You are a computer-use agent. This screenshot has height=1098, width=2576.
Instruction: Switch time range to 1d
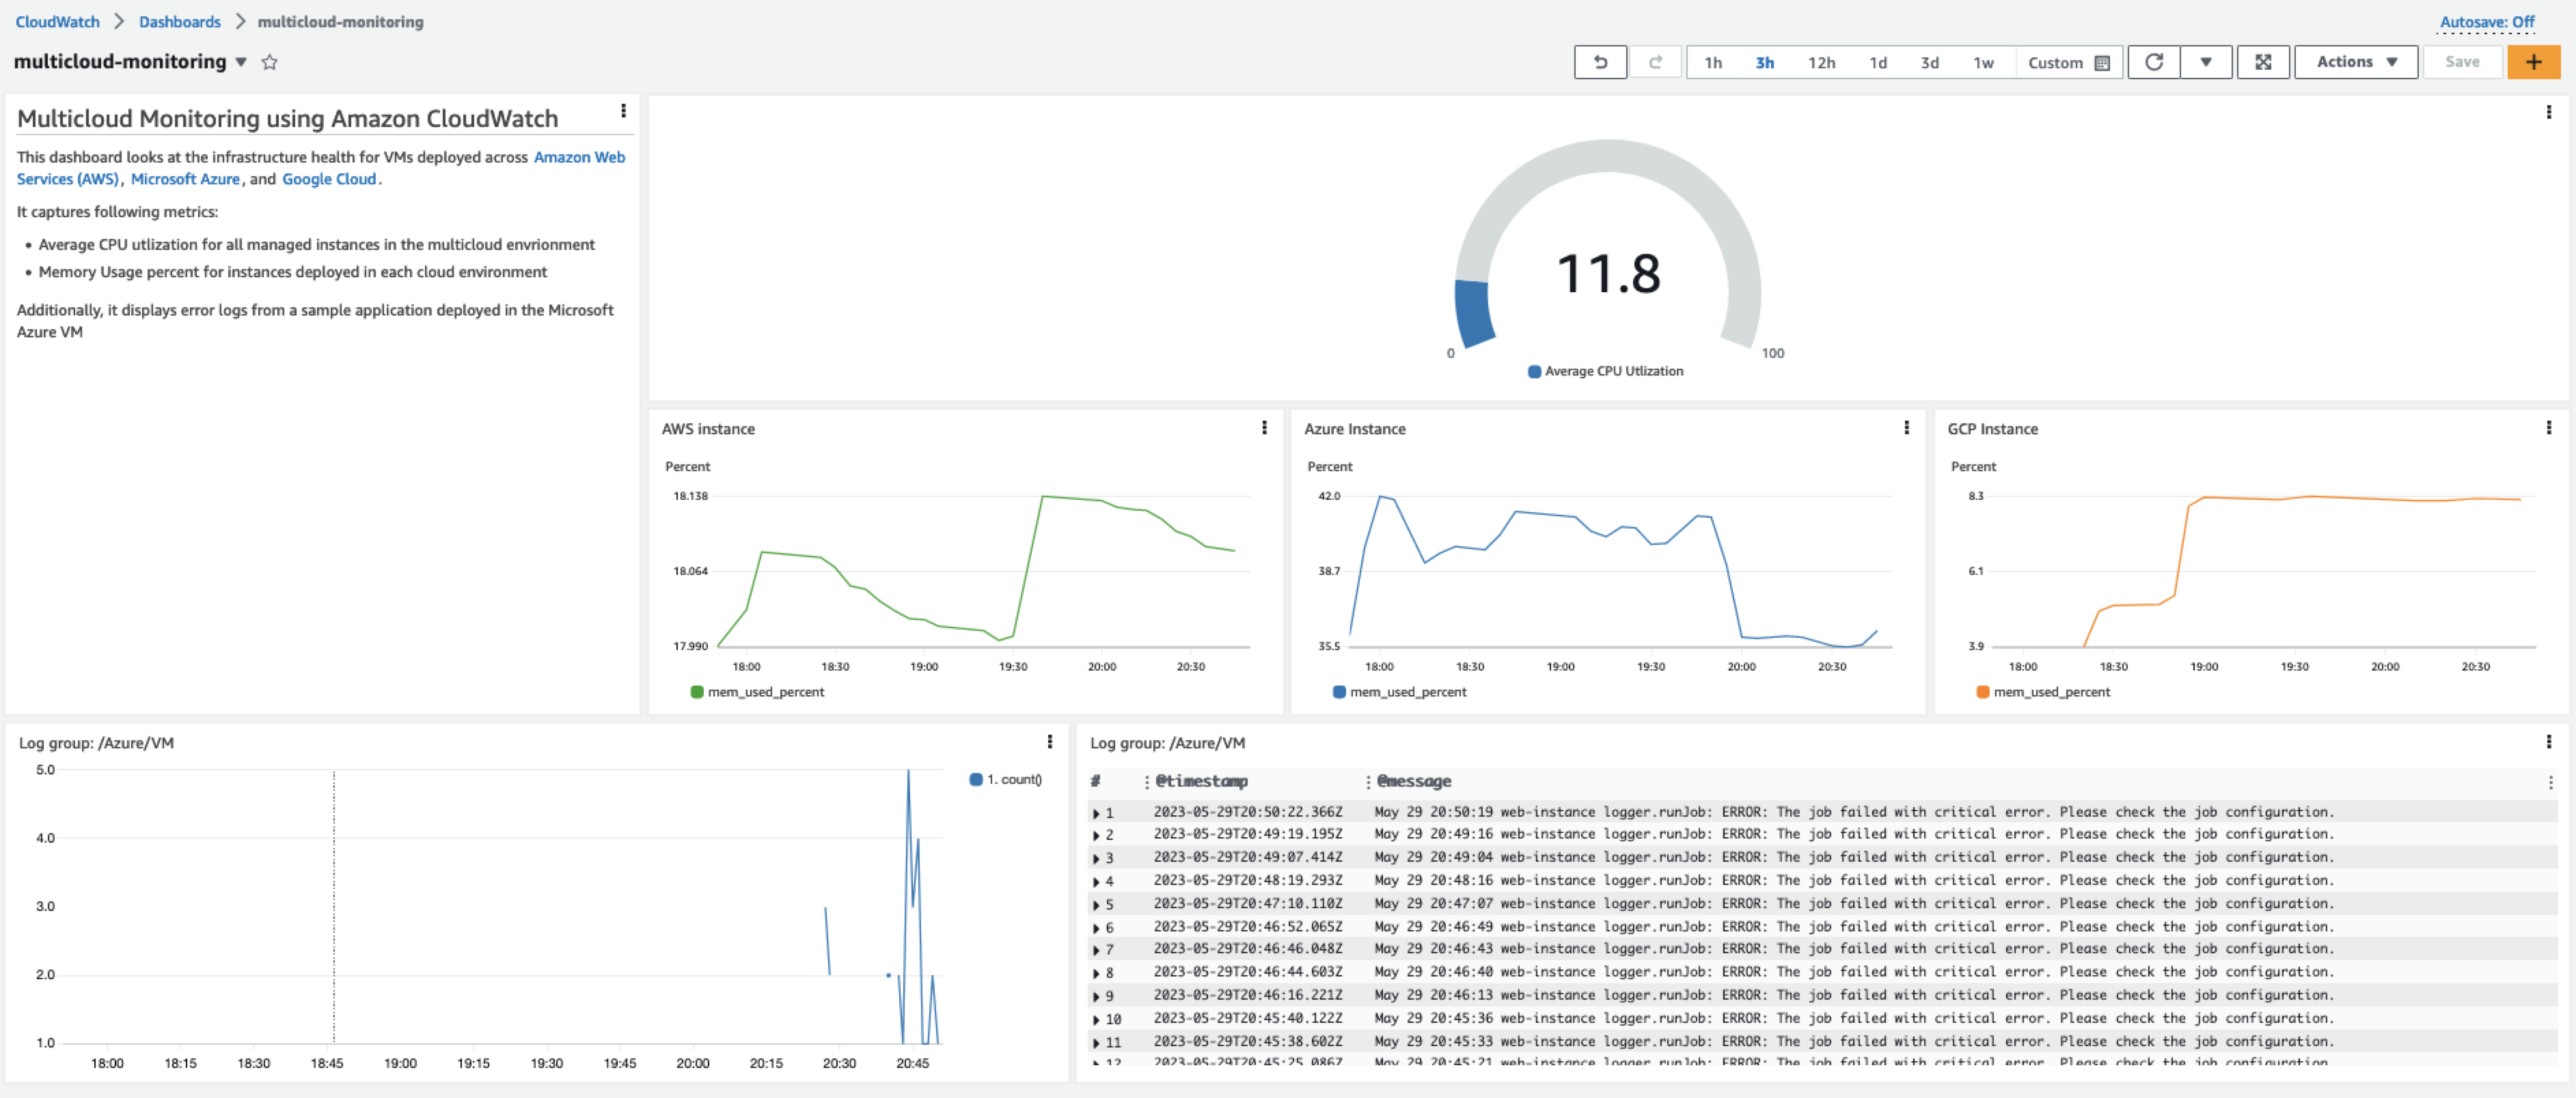[1878, 62]
